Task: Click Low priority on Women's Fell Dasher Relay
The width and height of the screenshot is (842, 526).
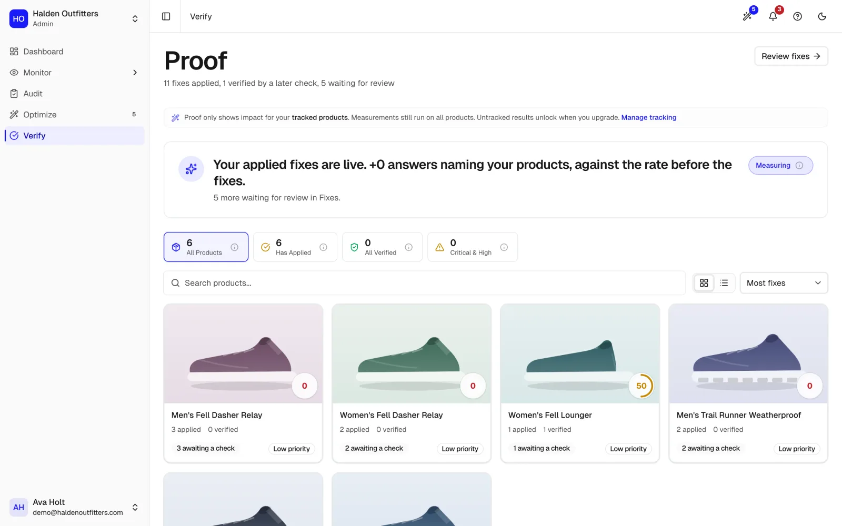Action: [x=460, y=449]
